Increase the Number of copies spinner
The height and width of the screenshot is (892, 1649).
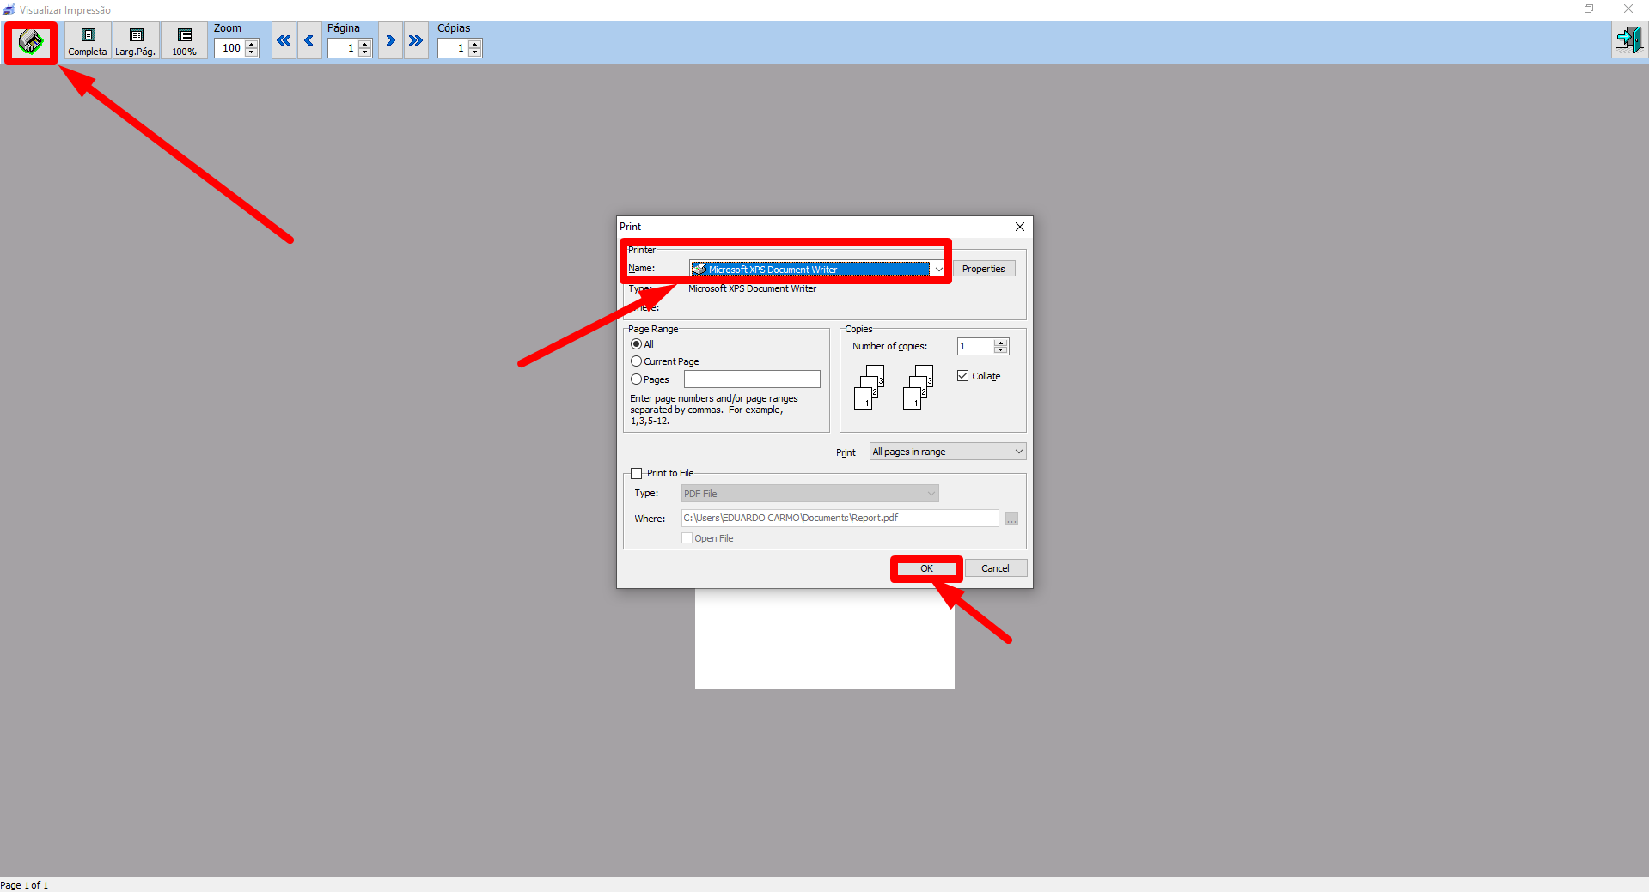point(1001,343)
